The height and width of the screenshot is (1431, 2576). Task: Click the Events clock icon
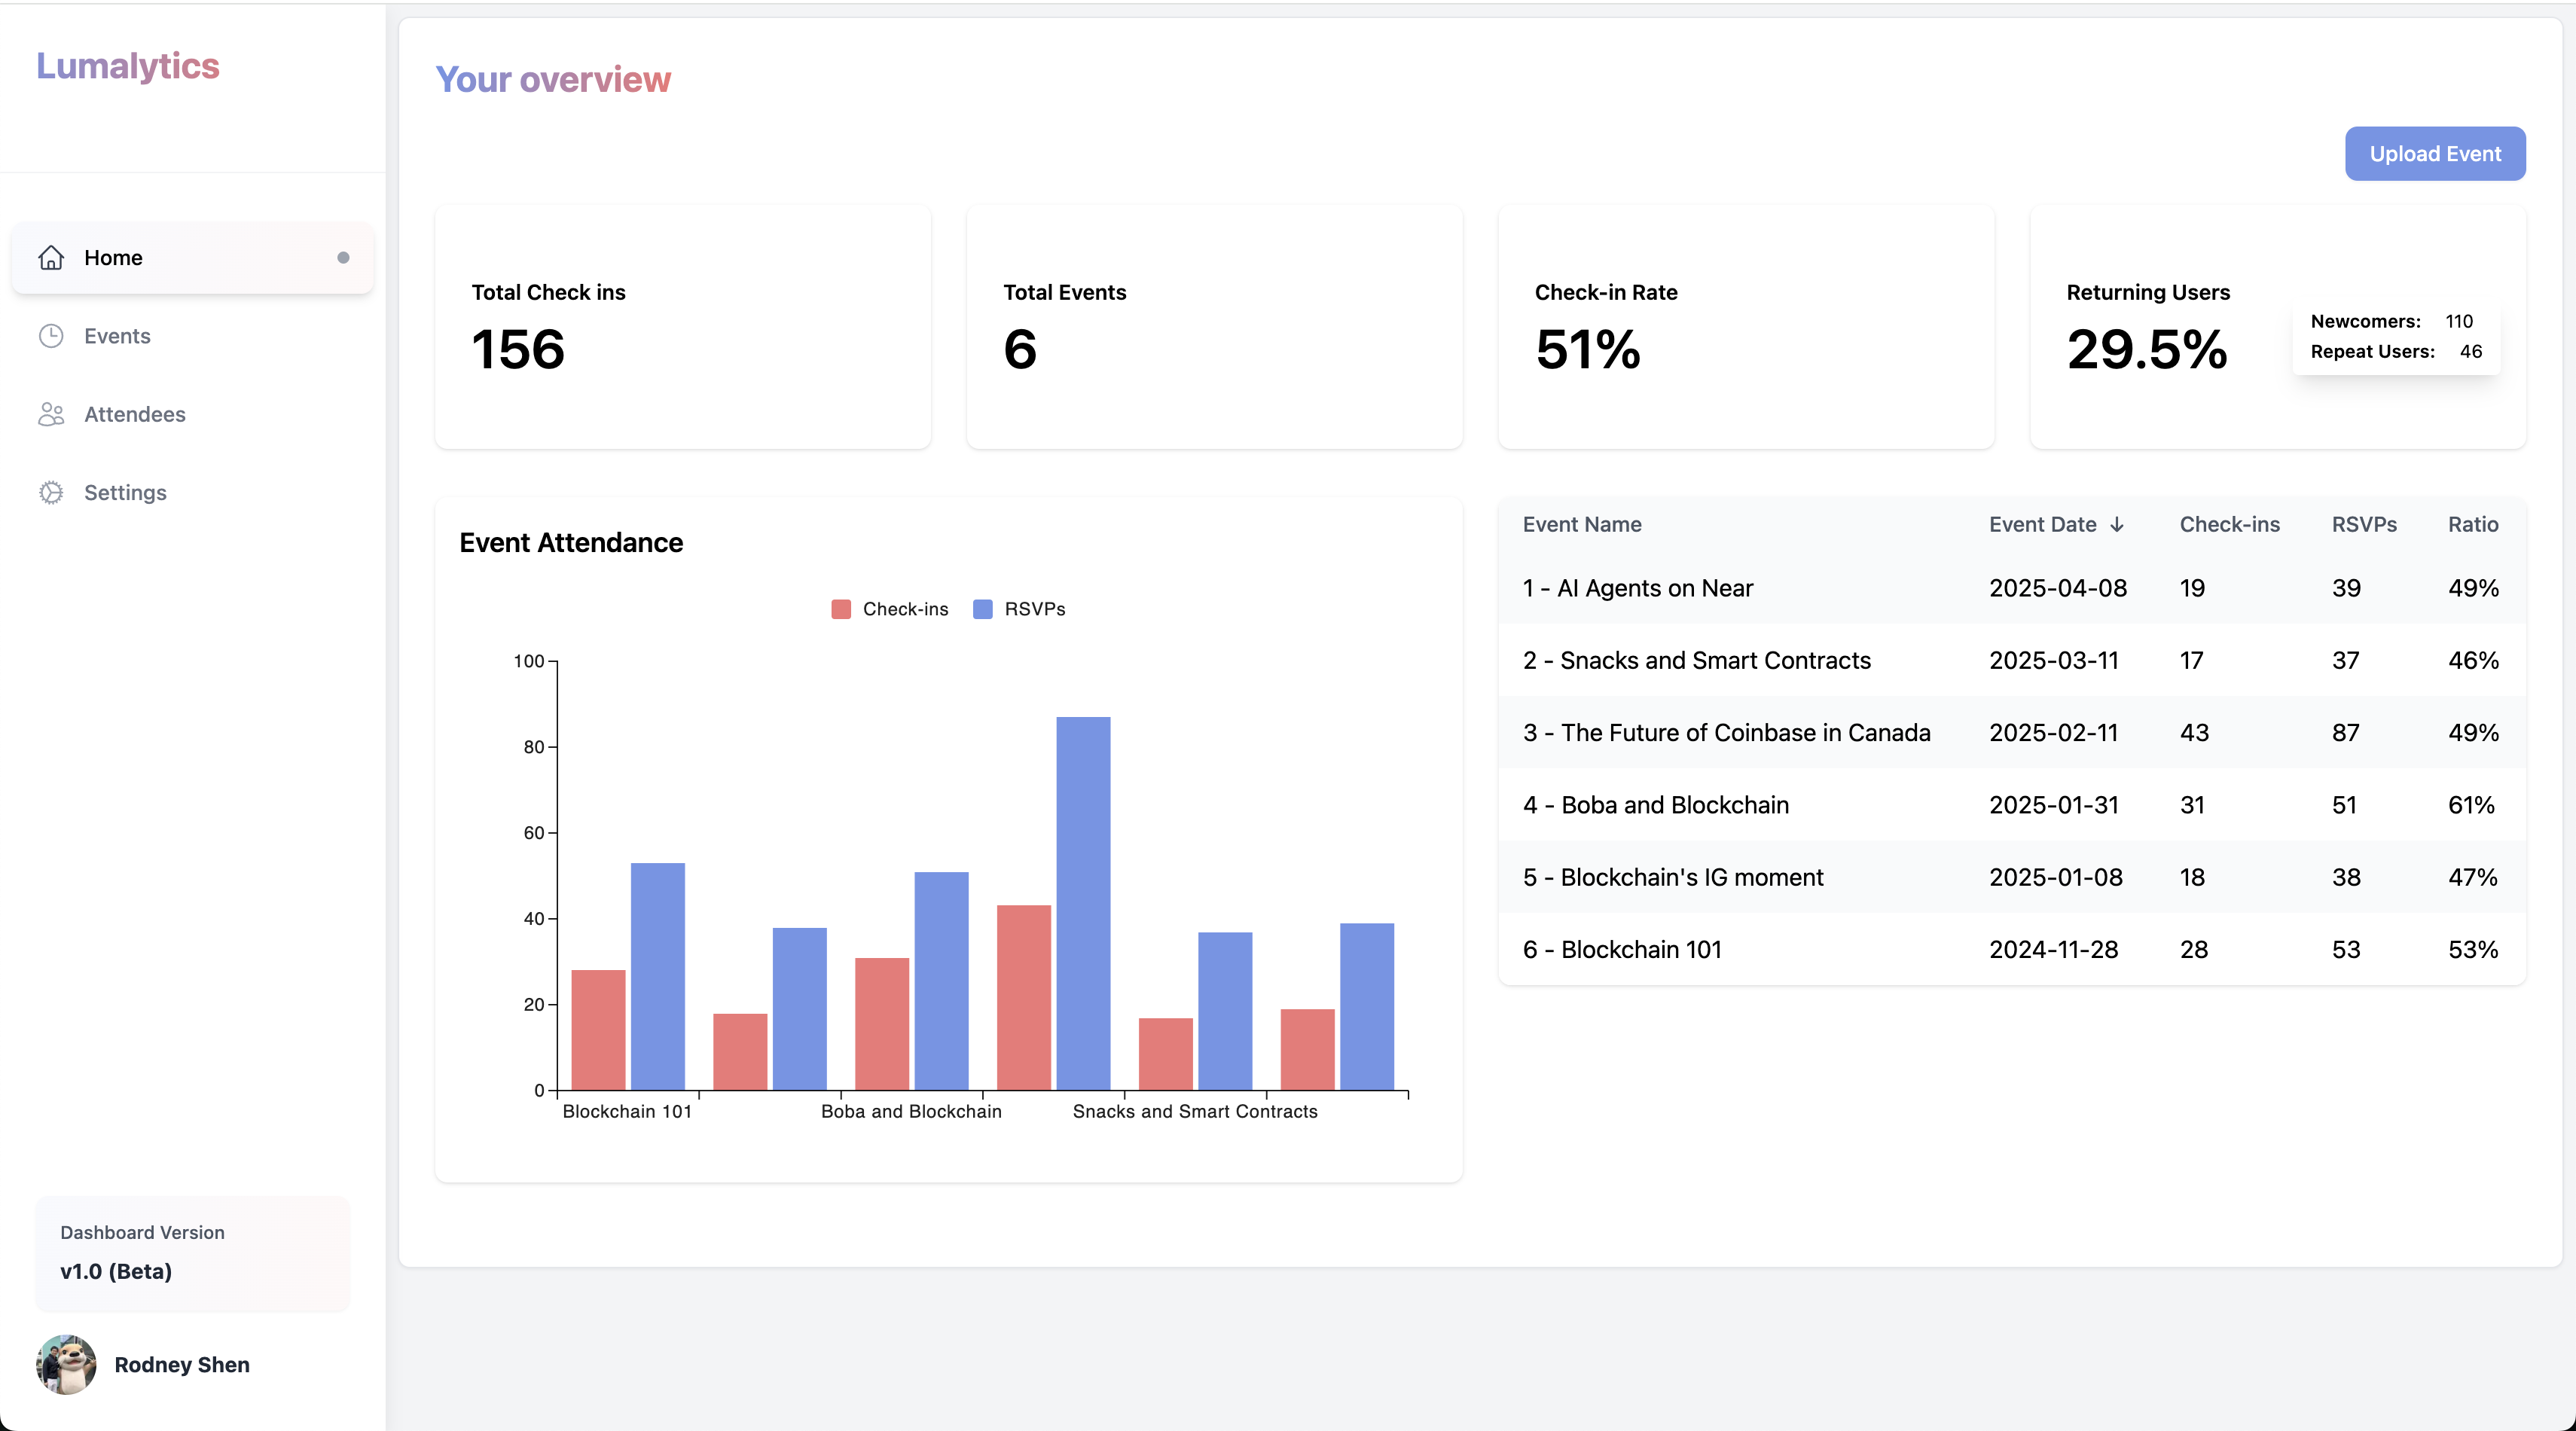pyautogui.click(x=51, y=336)
